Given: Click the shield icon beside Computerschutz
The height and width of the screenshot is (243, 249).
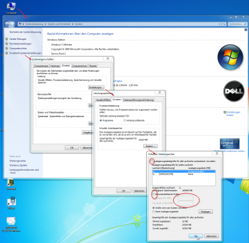Looking at the screenshot, I should click(7, 48).
